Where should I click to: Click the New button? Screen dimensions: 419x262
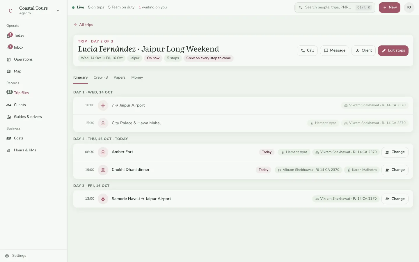[x=390, y=8]
